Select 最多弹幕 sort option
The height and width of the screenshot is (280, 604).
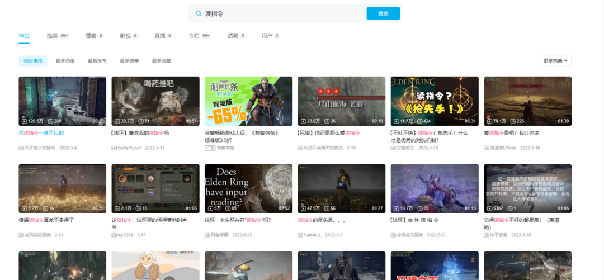pyautogui.click(x=129, y=61)
